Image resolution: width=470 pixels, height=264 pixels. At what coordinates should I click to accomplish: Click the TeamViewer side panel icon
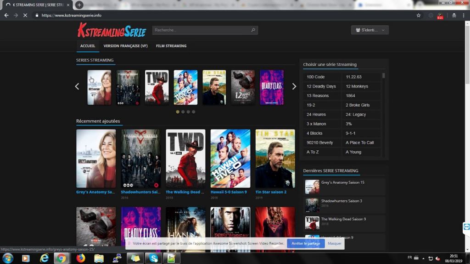click(466, 227)
